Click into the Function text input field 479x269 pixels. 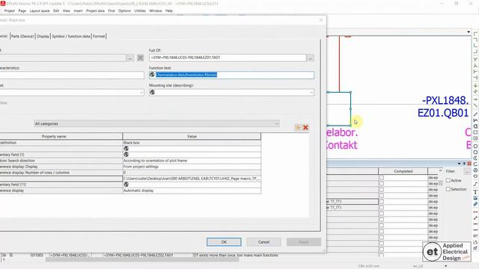tap(231, 75)
